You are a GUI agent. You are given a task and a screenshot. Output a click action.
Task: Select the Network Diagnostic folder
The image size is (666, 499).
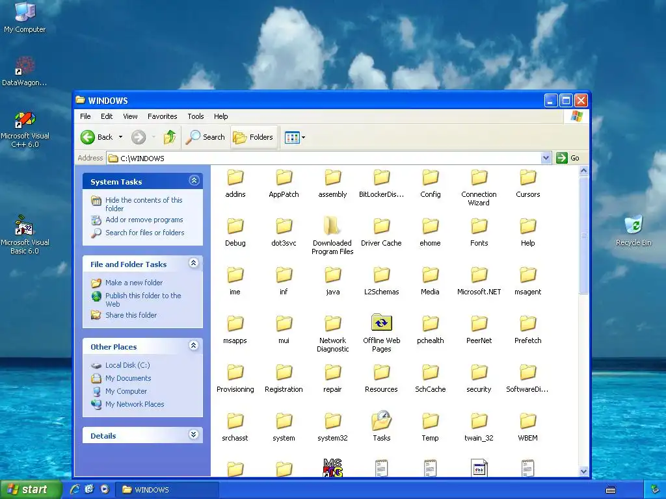(x=332, y=335)
